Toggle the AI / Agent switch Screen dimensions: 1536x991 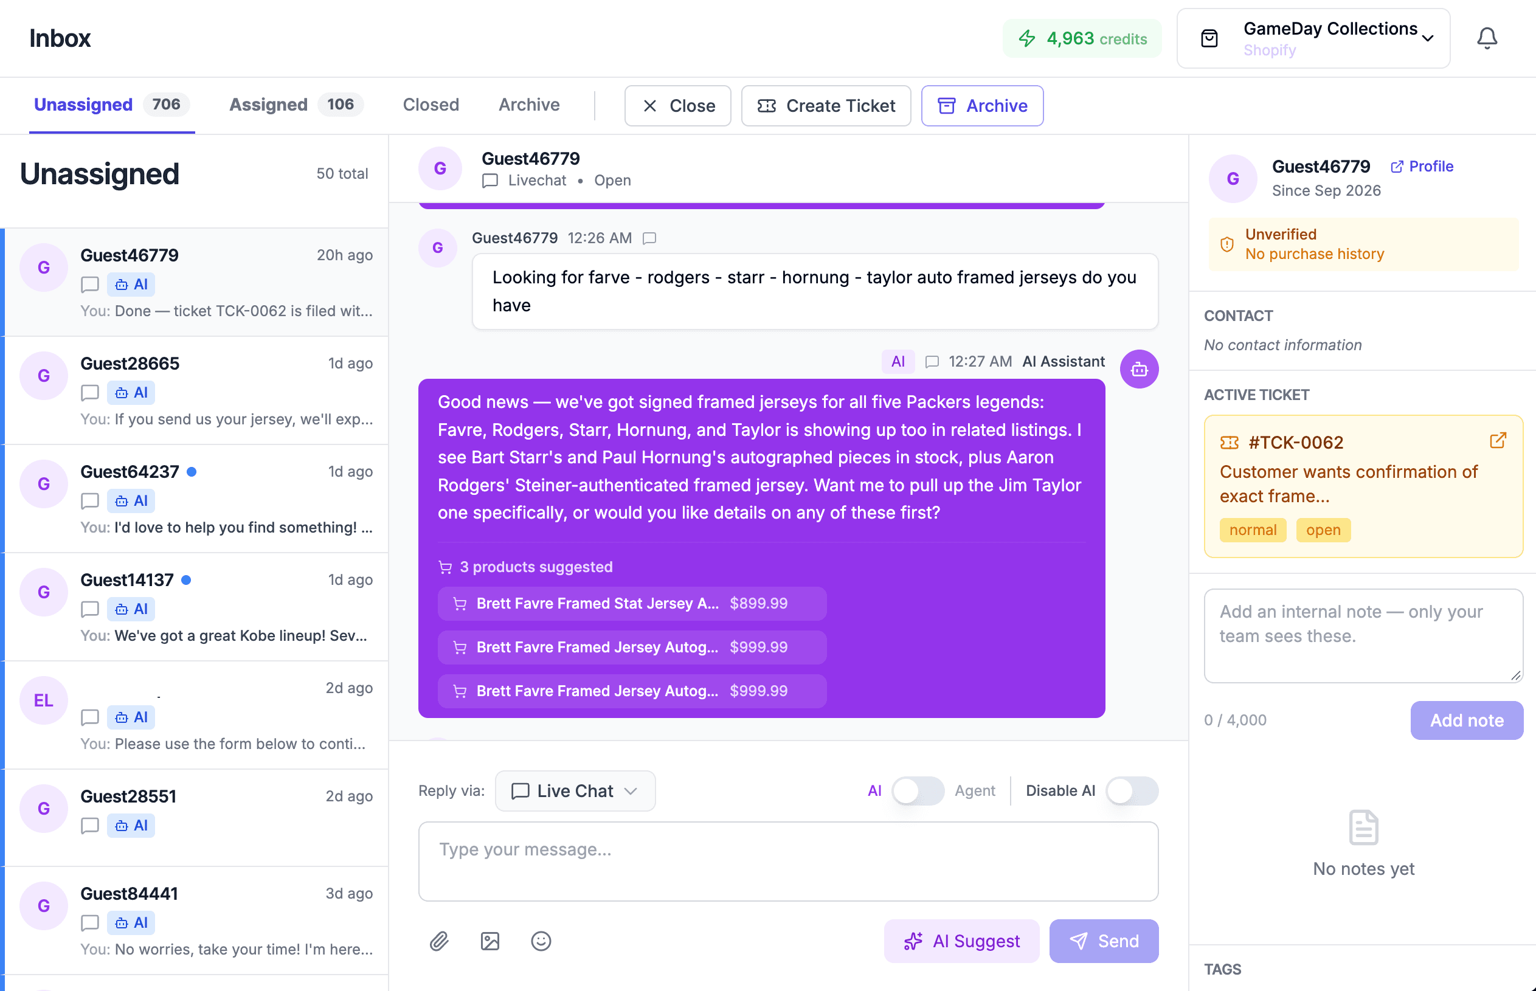click(x=918, y=791)
